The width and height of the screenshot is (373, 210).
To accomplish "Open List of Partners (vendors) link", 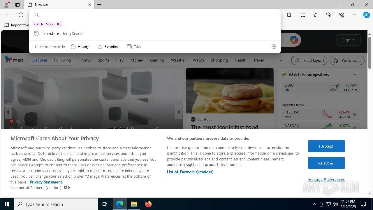I will coord(190,172).
